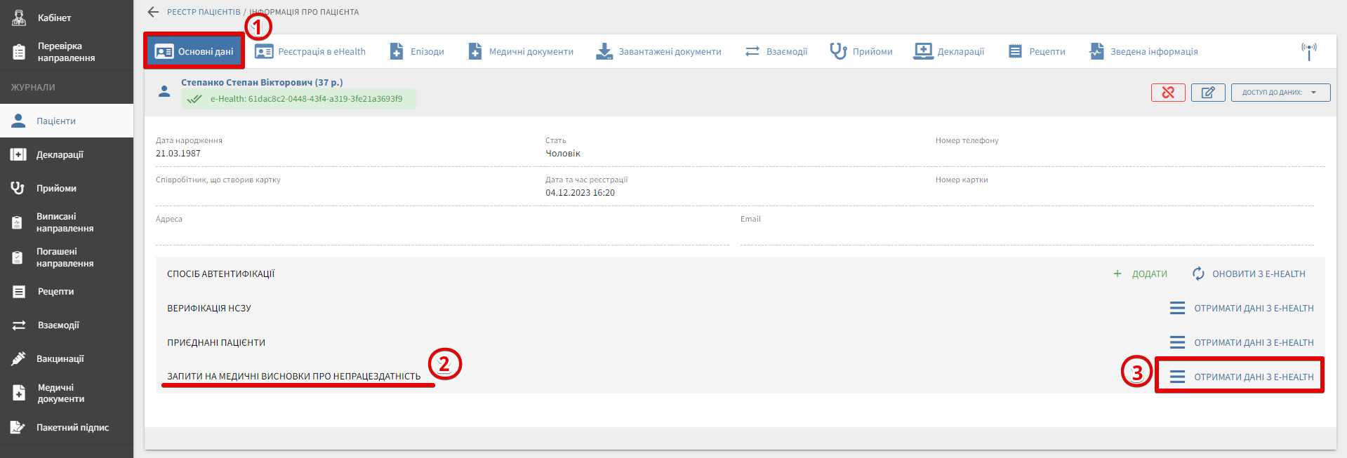Click the Адреса field
The height and width of the screenshot is (458, 1347).
442,234
